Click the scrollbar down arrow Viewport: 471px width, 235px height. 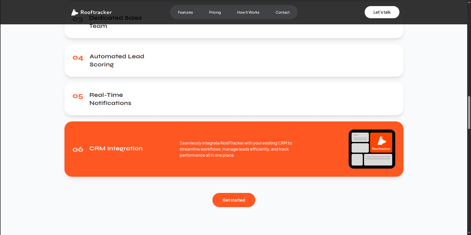tap(469, 233)
